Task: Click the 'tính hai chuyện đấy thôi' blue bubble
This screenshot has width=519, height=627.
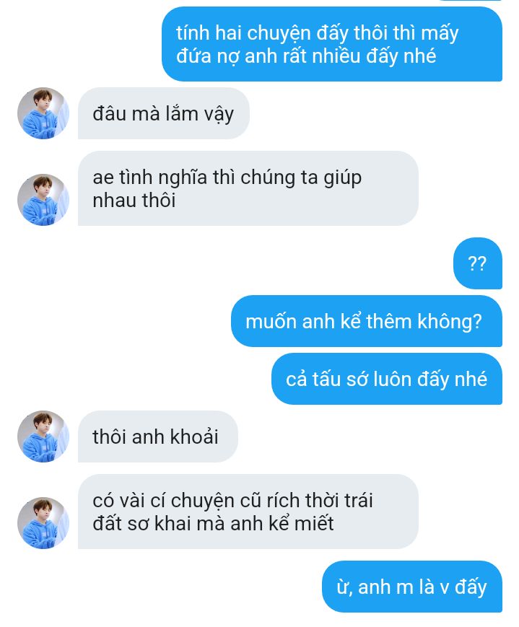Action: point(332,44)
